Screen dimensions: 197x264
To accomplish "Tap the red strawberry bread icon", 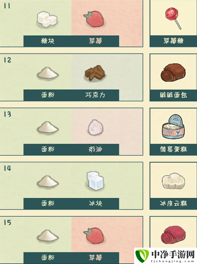I will tap(173, 235).
